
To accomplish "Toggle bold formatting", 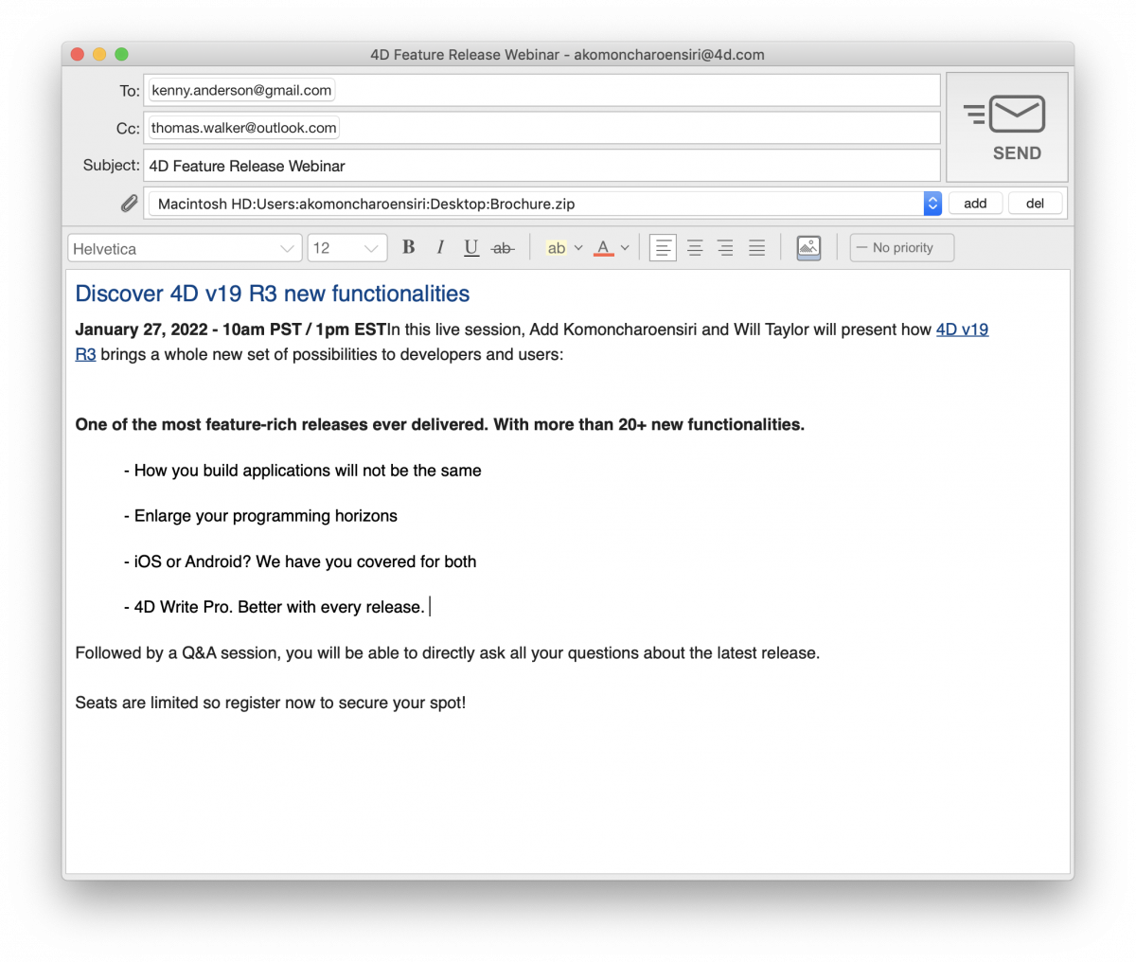I will (x=409, y=247).
